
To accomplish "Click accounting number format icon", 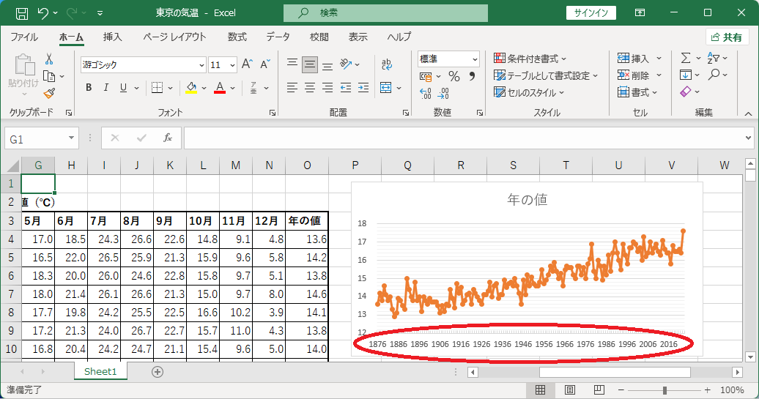I will [426, 76].
